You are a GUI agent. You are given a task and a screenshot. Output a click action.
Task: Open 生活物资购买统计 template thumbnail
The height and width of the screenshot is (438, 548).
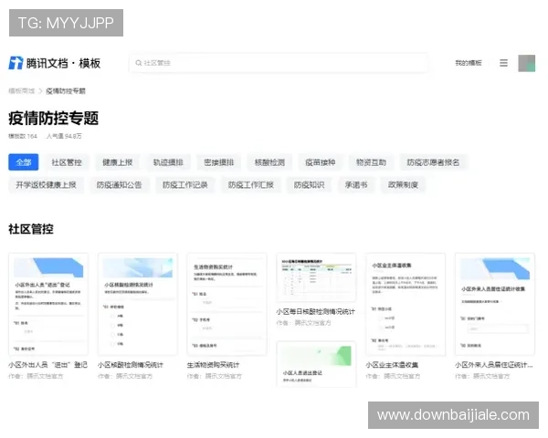227,304
